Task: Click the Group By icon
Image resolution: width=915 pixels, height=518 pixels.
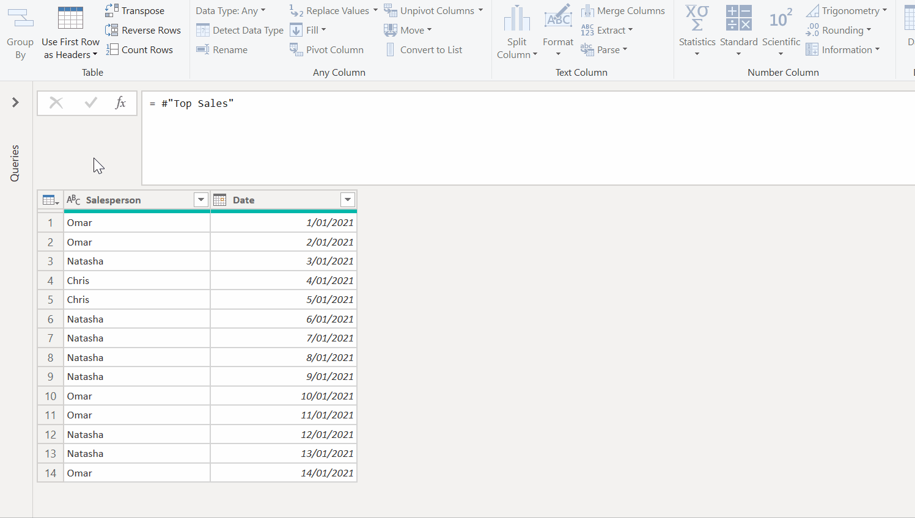Action: (20, 18)
